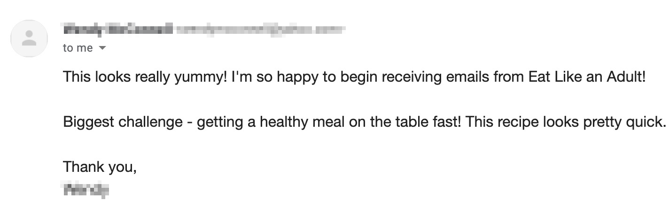This screenshot has width=669, height=216.
Task: Click the 'Thank you,' closing line
Action: tap(100, 167)
